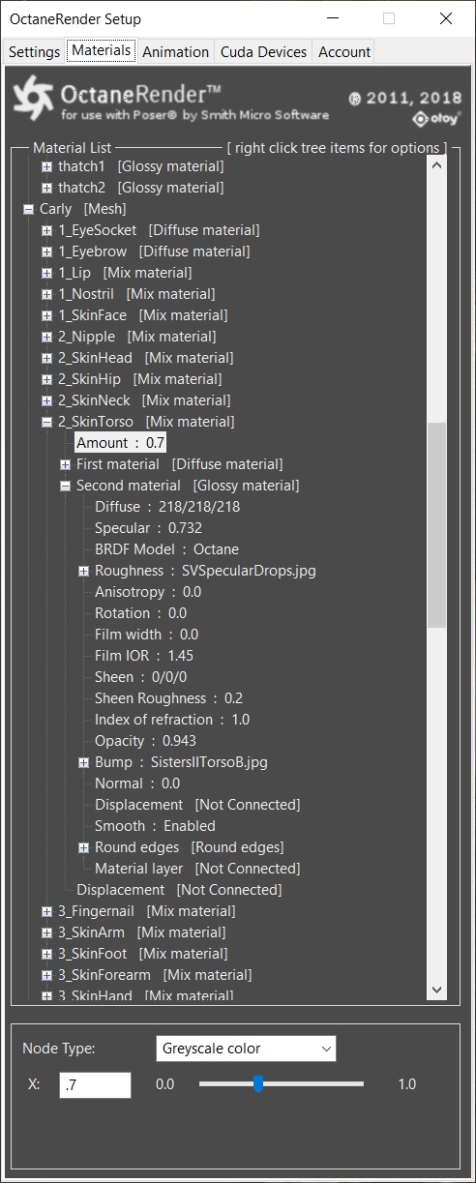
Task: Expand the thatch2 Glossy material node
Action: pos(47,188)
